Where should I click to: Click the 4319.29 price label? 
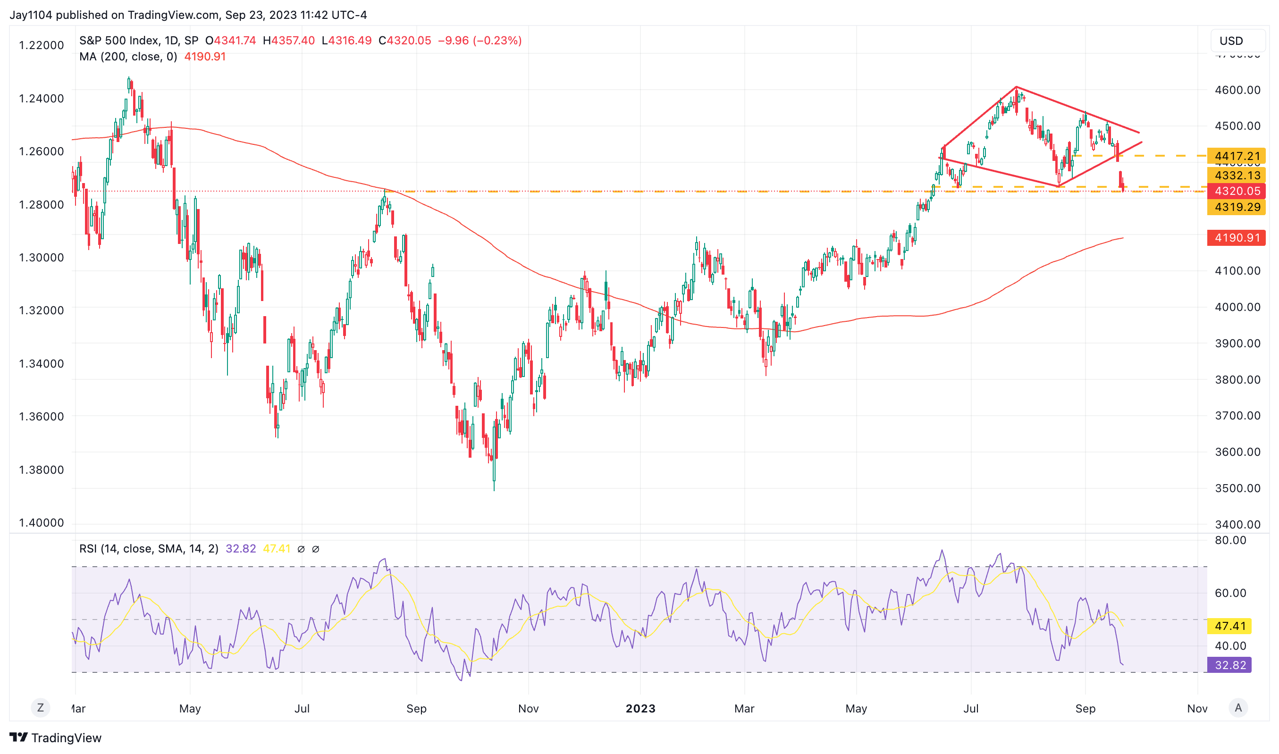tap(1237, 207)
